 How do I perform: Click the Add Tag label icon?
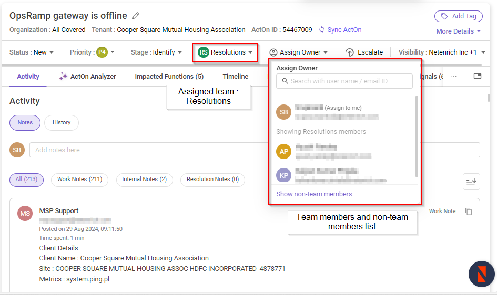coord(444,16)
